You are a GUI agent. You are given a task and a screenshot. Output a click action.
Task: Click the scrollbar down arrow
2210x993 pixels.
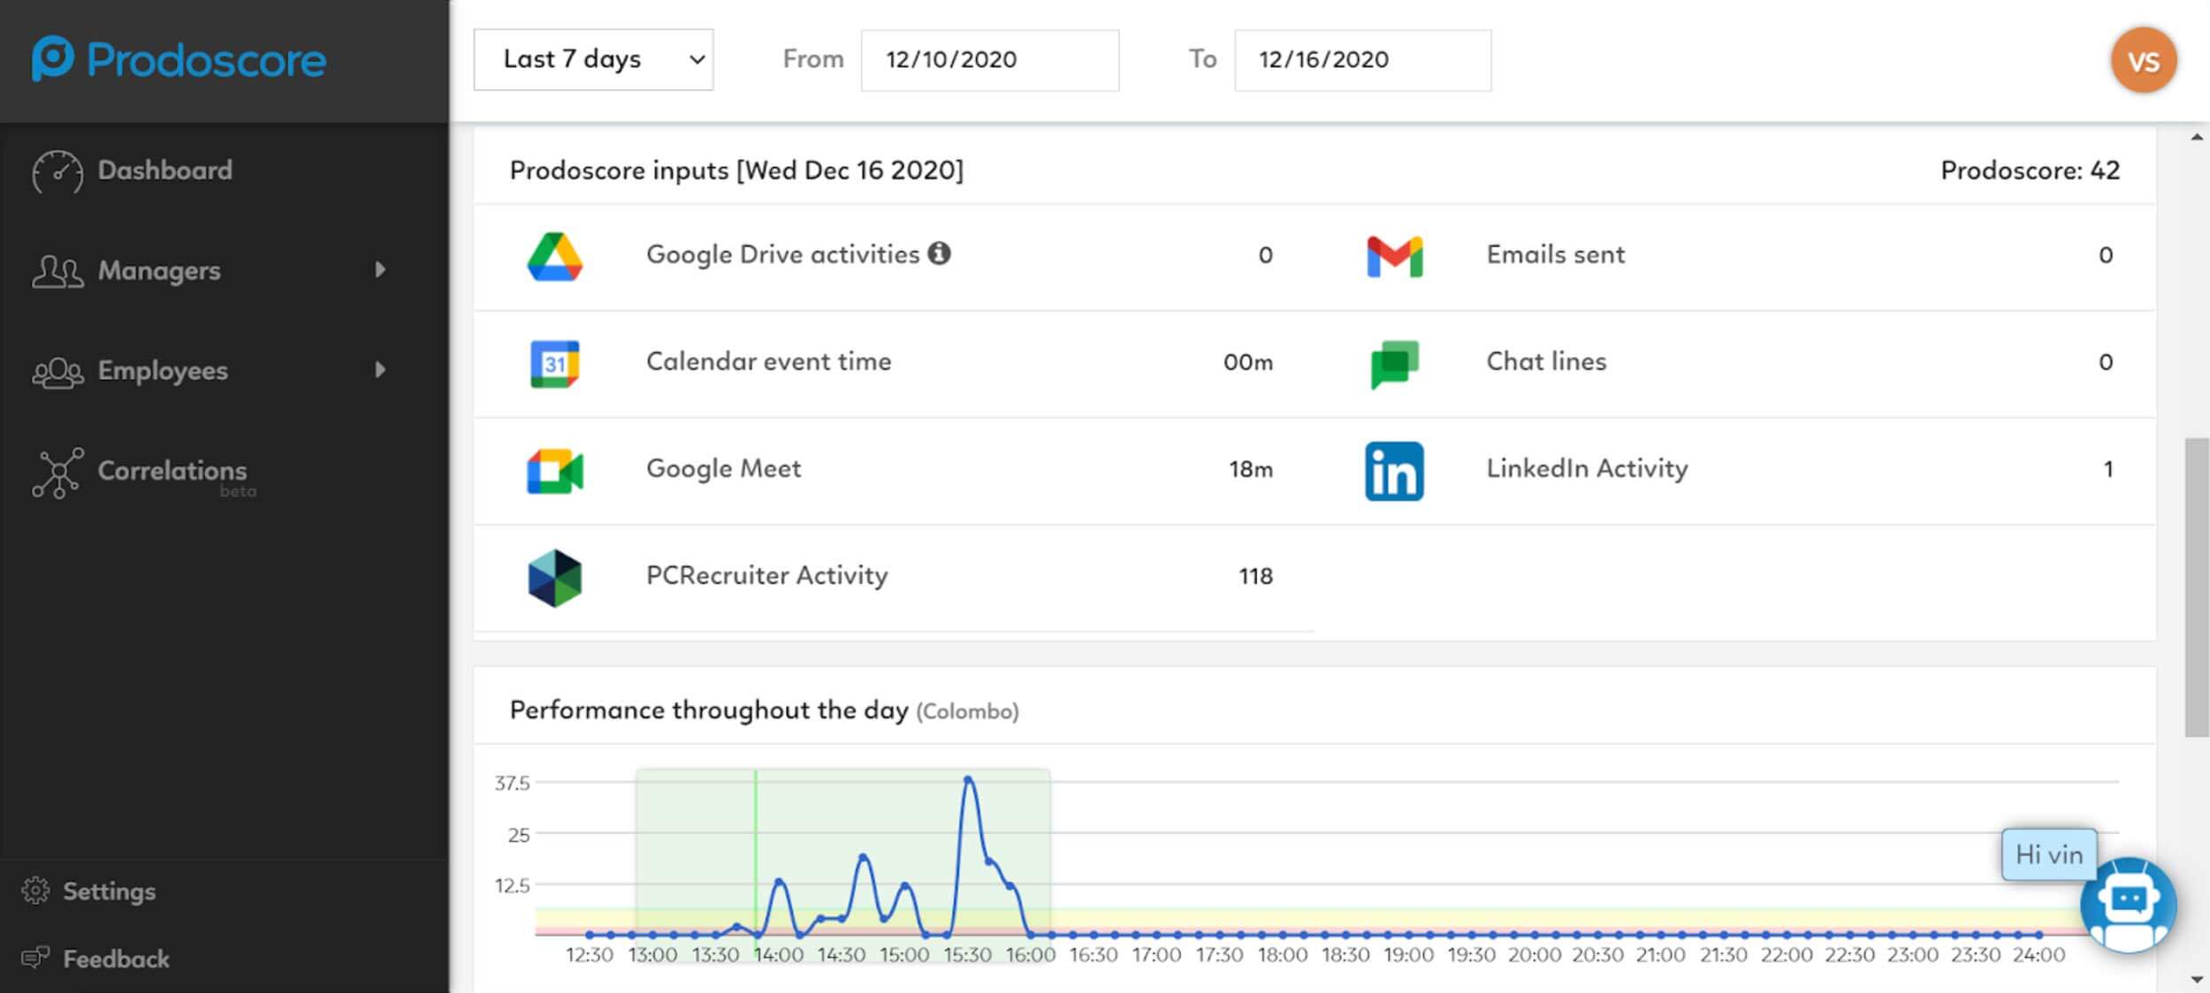2197,979
